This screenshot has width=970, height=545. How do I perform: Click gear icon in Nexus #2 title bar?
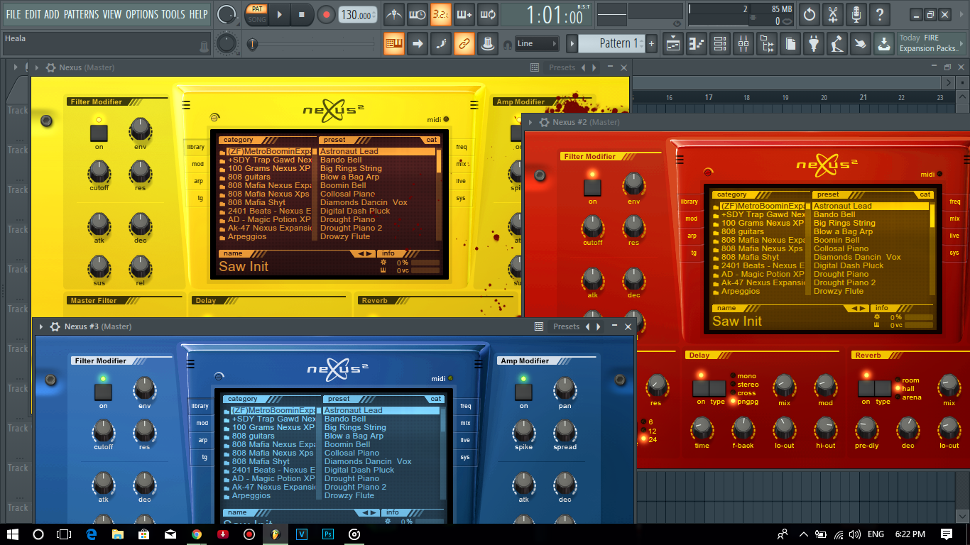(544, 122)
